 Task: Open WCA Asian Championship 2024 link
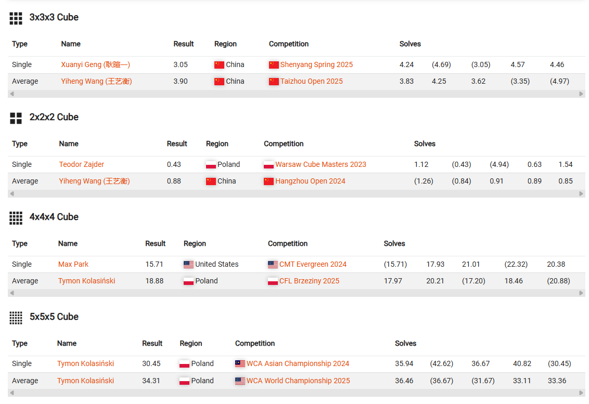pos(298,363)
